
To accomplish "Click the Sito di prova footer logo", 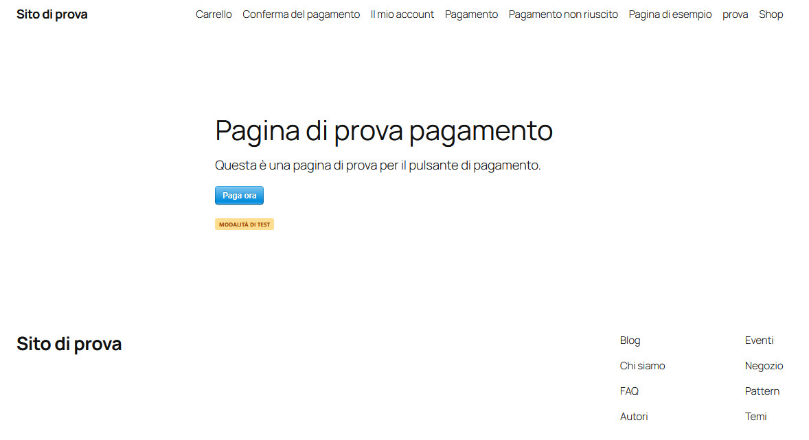I will pos(69,343).
